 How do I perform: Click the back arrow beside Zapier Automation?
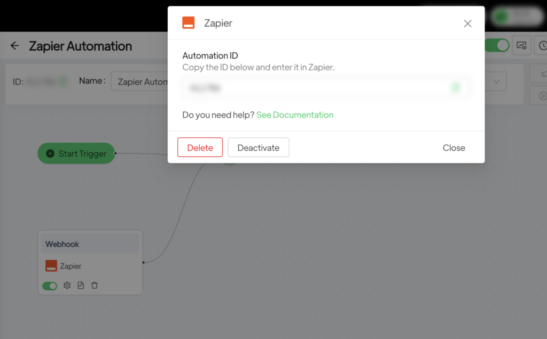(14, 46)
